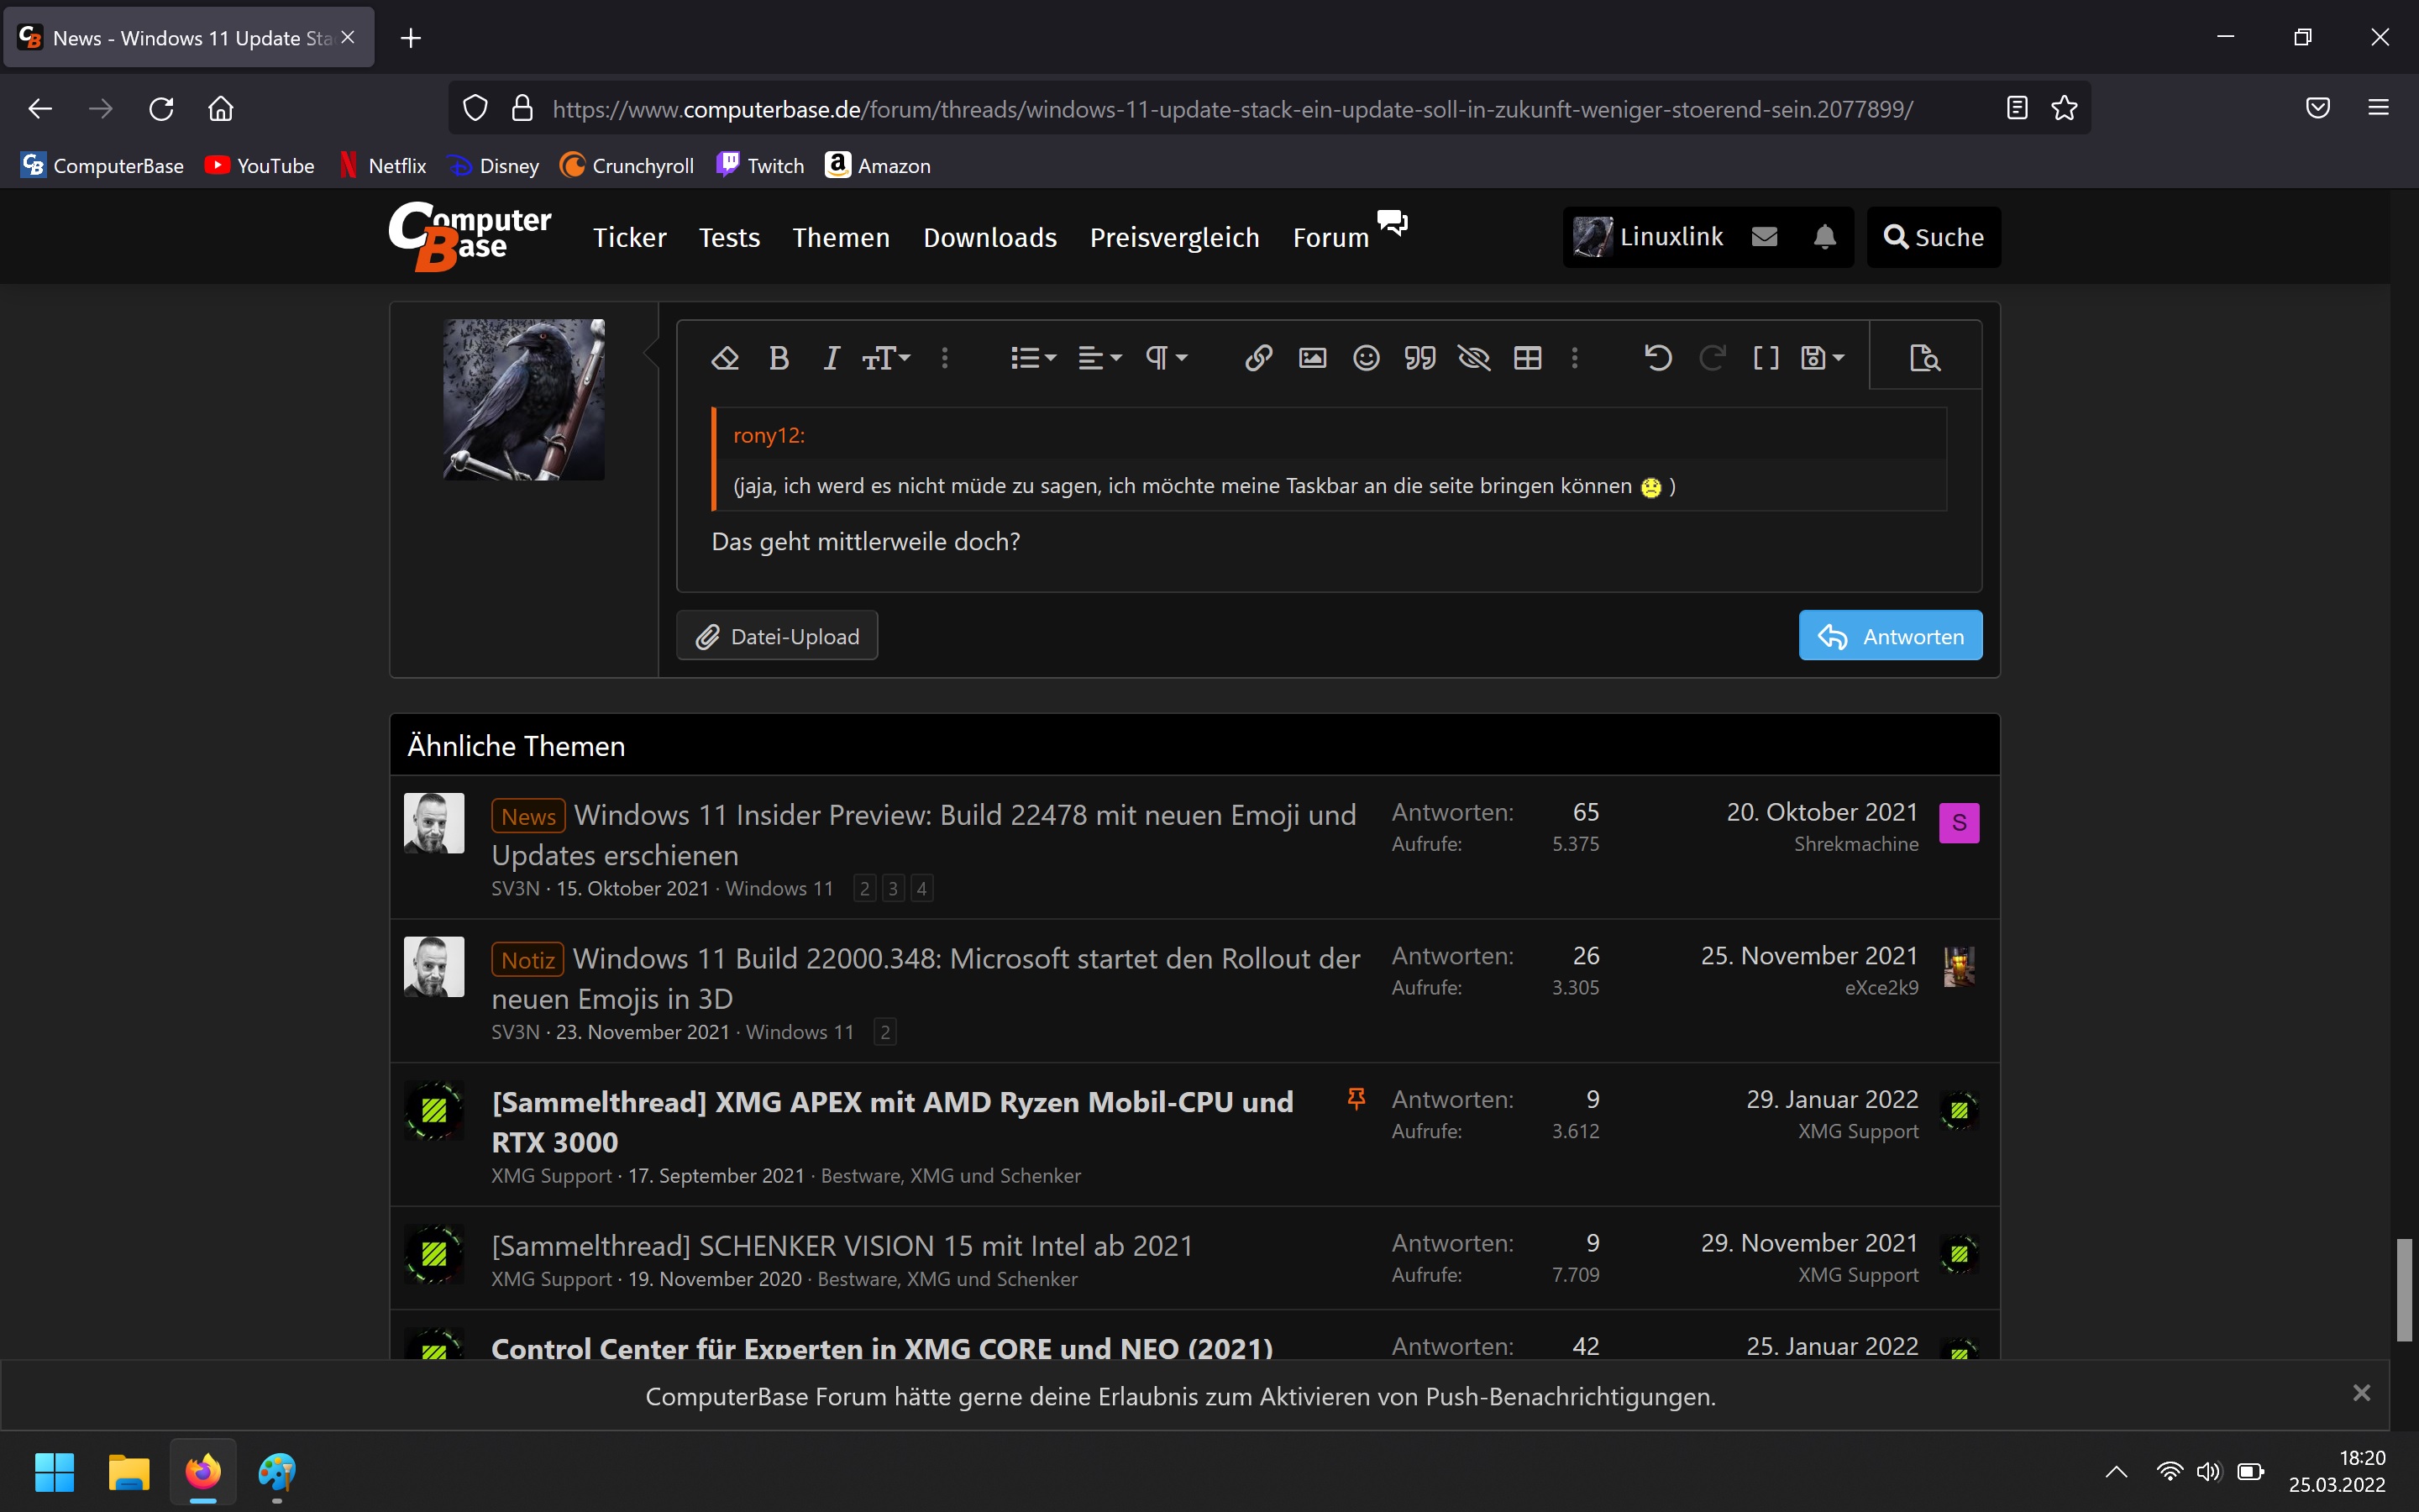The width and height of the screenshot is (2419, 1512).
Task: Open the list options dropdown
Action: pos(1032,358)
